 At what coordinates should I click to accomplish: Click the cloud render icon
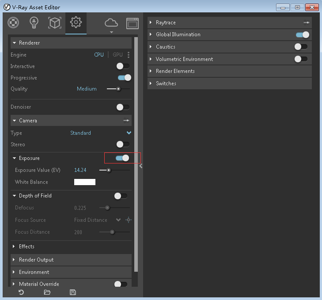[111, 23]
